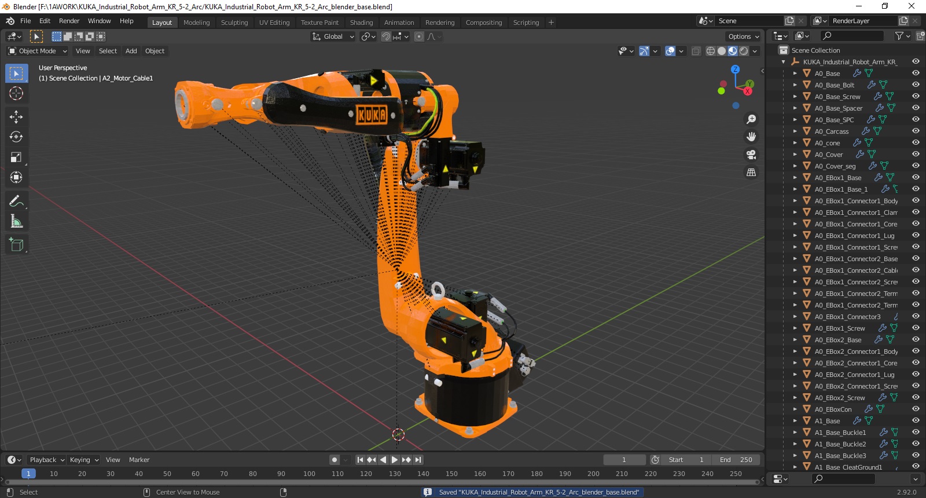Click the X axis on navigation gizmo
This screenshot has height=498, width=926.
748,91
